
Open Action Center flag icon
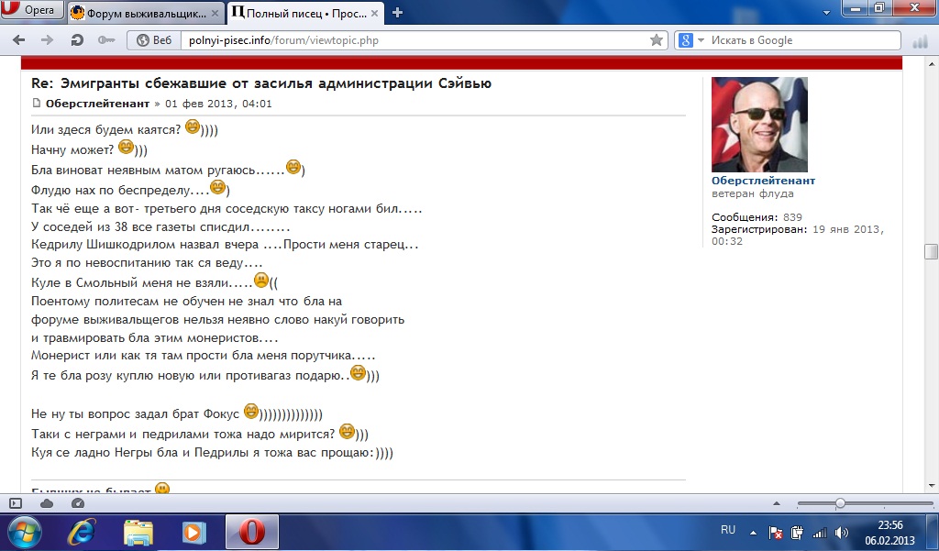[x=775, y=533]
